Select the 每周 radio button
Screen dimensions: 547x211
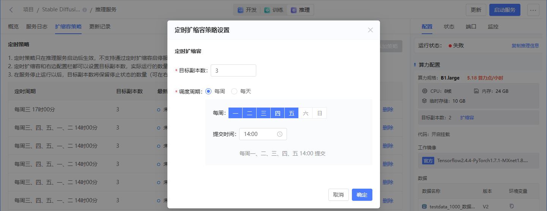[x=208, y=91]
